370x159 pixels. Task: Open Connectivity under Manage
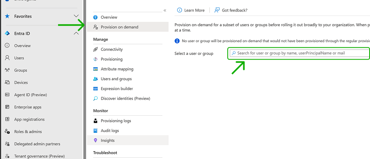coord(112,49)
